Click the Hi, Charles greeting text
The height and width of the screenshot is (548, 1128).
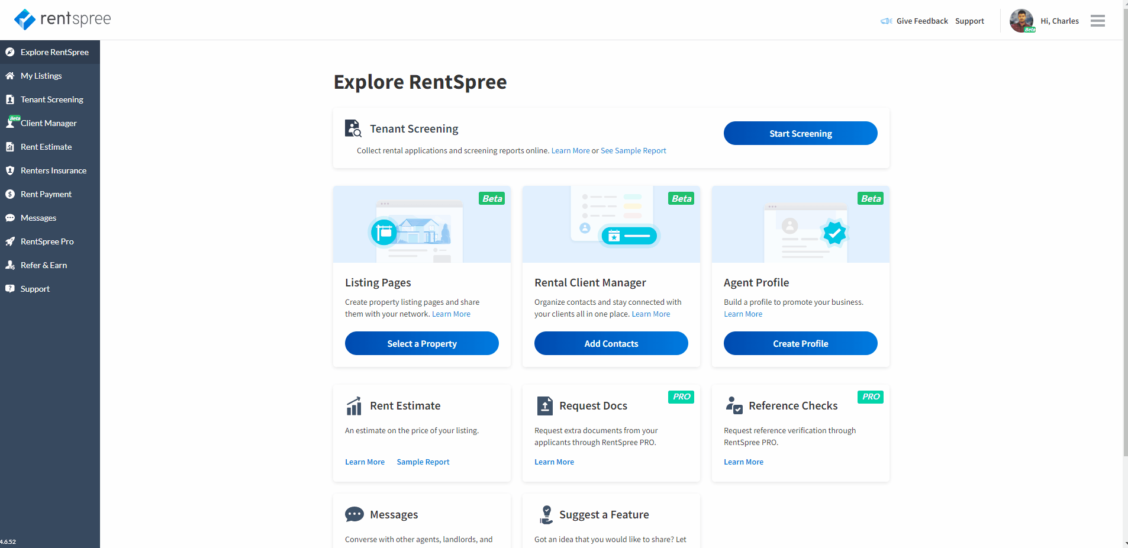[1059, 21]
